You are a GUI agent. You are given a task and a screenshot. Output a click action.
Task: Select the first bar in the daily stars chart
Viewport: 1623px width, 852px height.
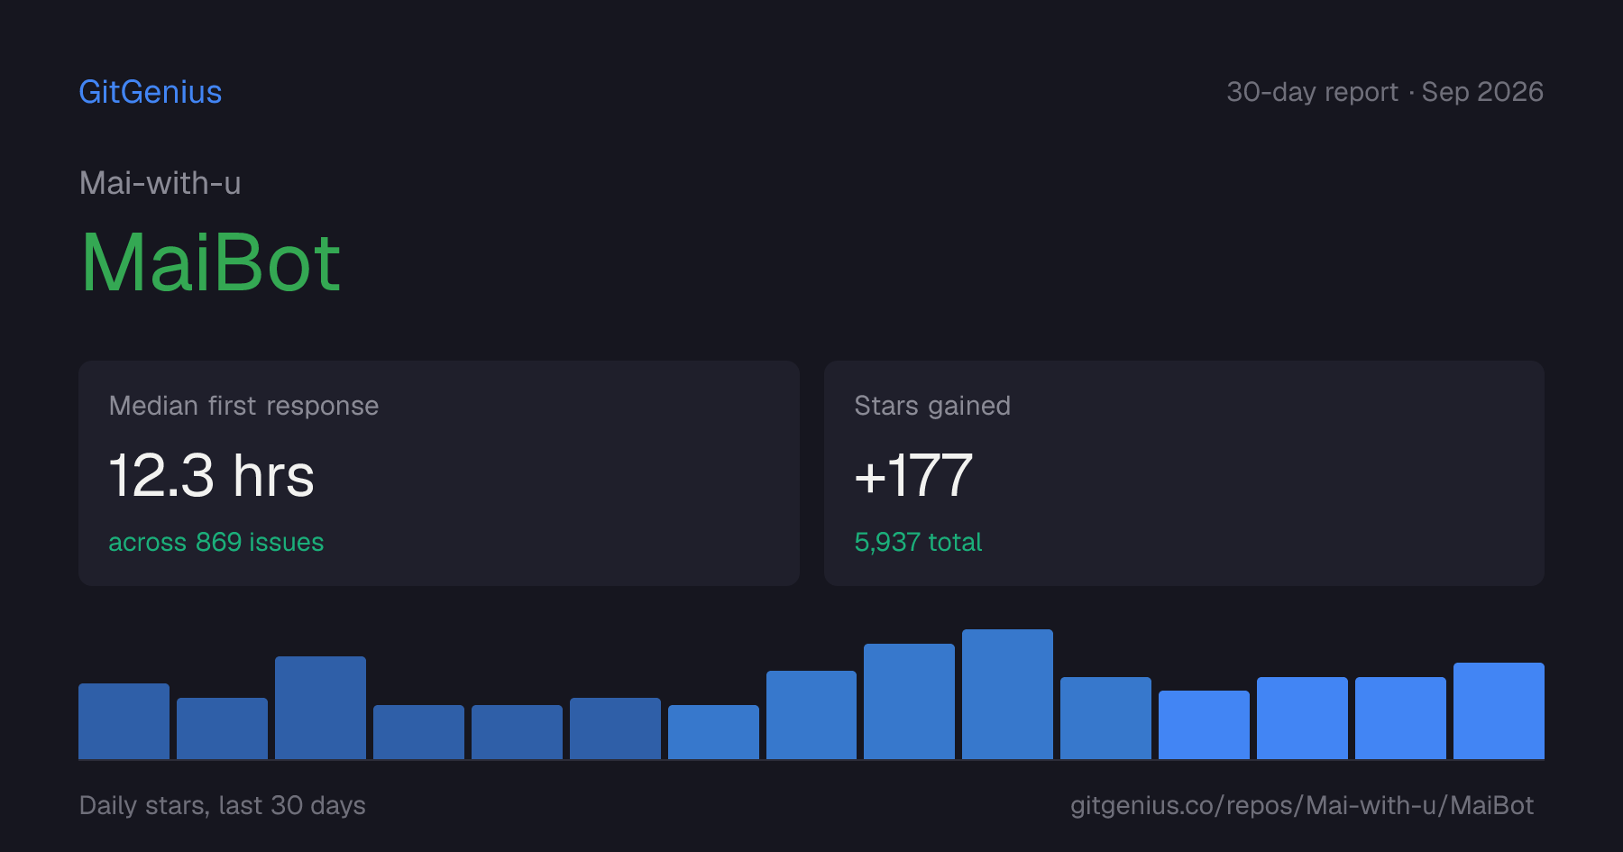[124, 721]
